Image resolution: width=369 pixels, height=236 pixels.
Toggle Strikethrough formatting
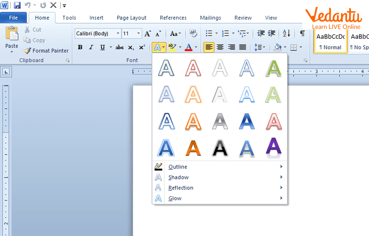[x=120, y=47]
